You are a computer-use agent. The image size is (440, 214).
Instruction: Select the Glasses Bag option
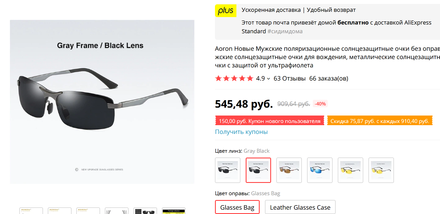coord(237,207)
